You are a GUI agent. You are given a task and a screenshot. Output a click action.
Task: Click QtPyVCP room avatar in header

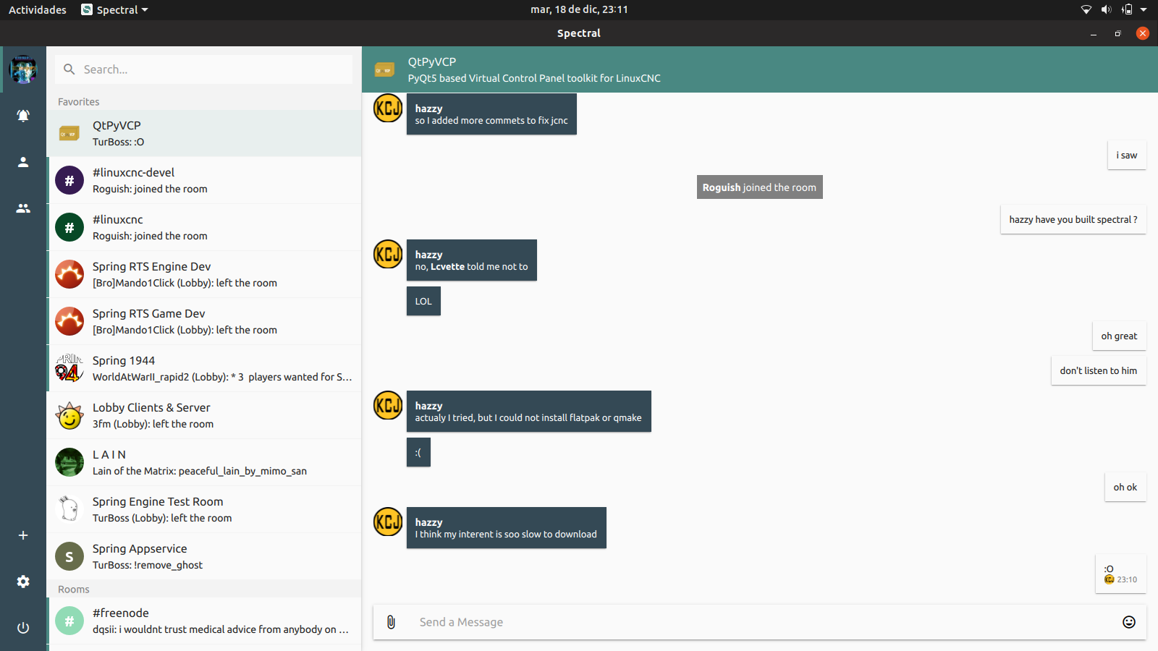coord(385,69)
